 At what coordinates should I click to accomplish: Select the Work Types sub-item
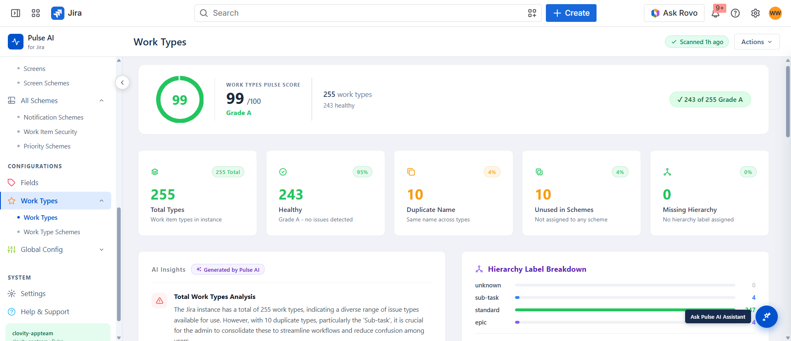tap(40, 218)
